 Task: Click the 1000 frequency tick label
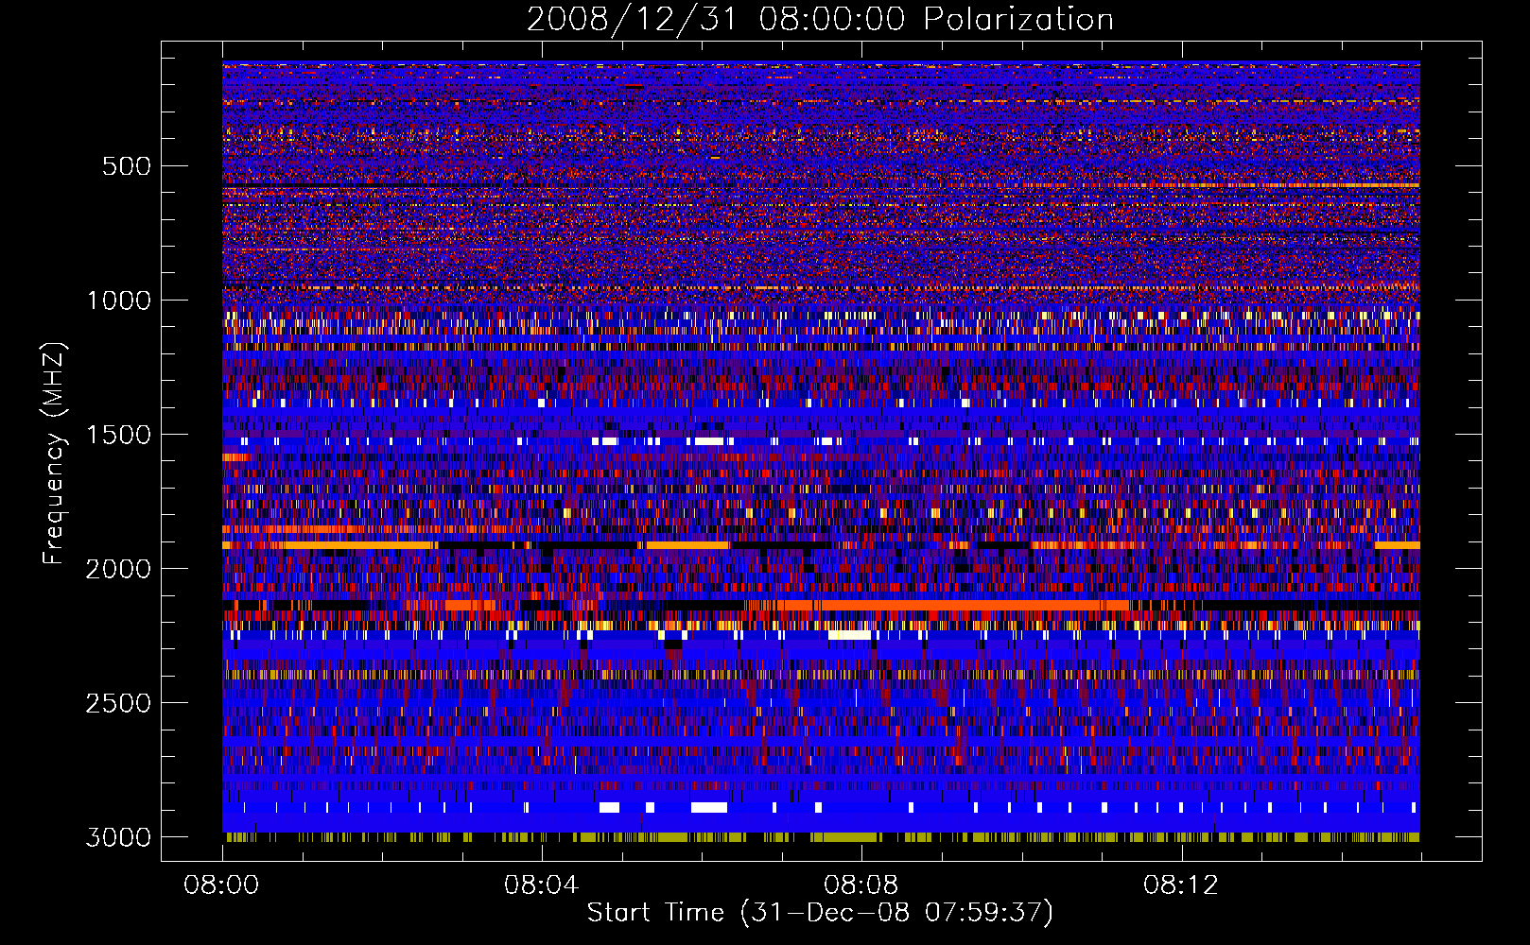(x=119, y=301)
